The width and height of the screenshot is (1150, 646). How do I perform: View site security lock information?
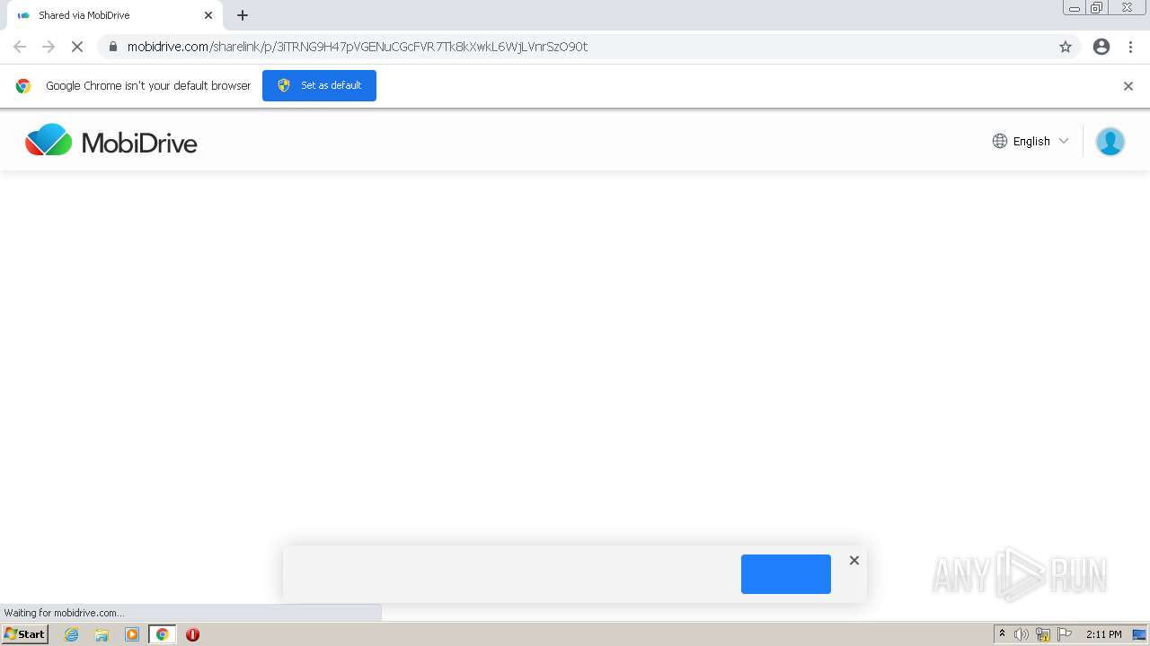coord(113,47)
